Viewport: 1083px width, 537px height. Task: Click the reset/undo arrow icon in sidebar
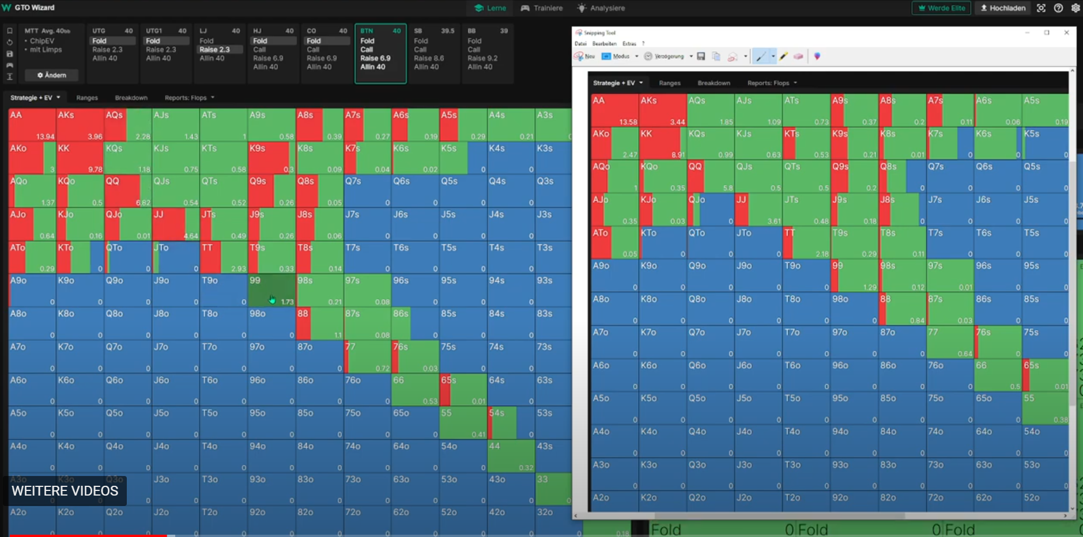(x=10, y=42)
